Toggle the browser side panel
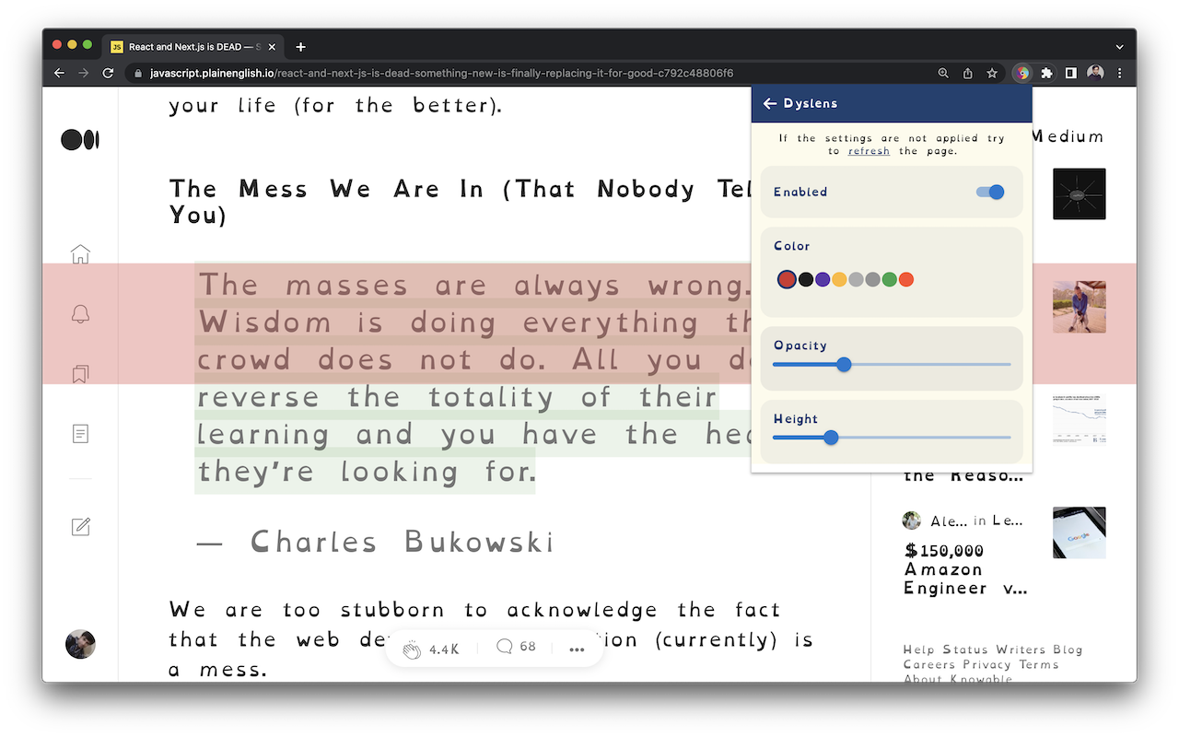Screen dimensions: 1179x737 click(1070, 73)
